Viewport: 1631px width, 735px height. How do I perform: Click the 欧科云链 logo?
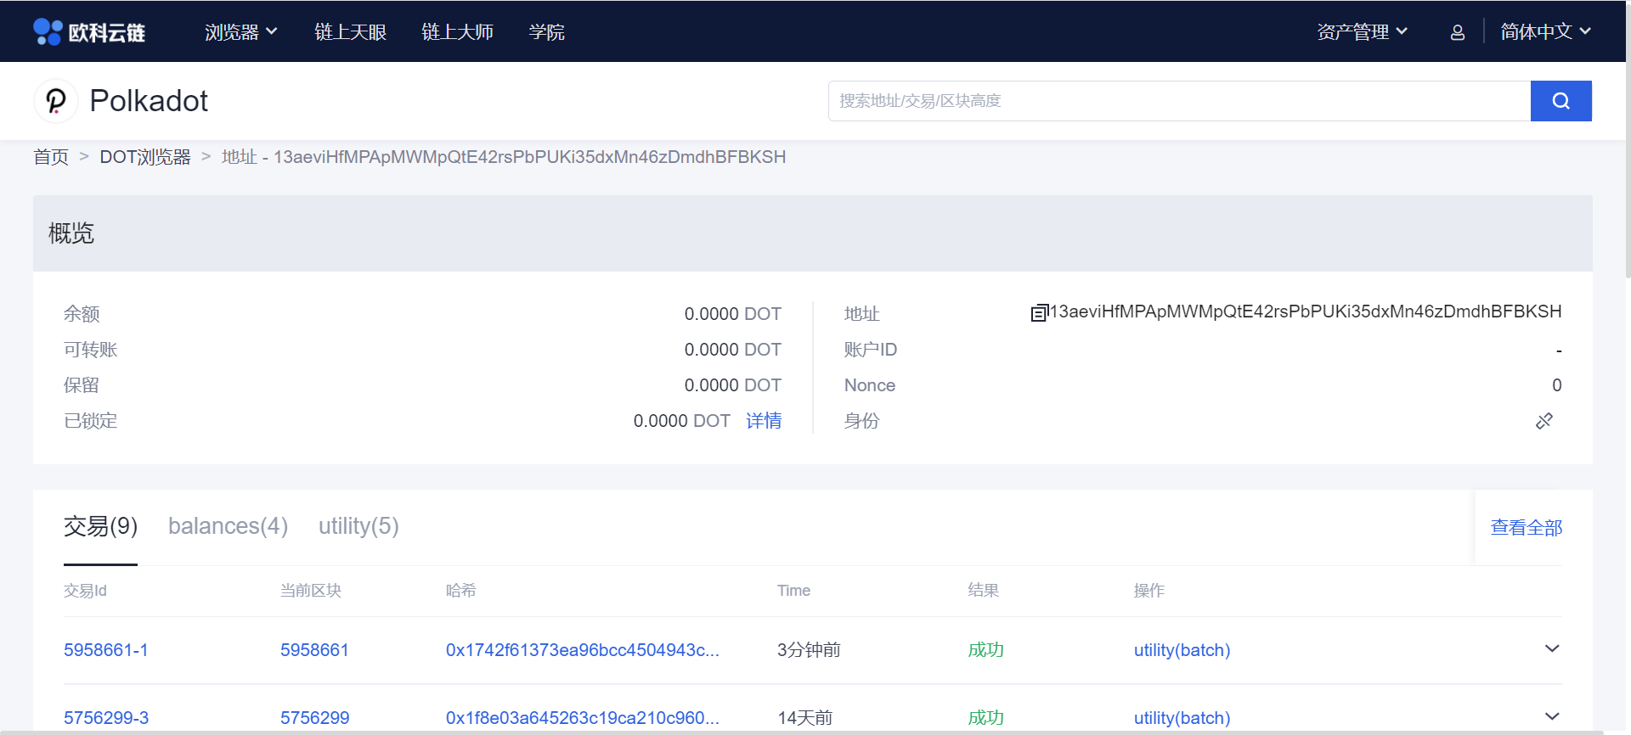pyautogui.click(x=89, y=32)
